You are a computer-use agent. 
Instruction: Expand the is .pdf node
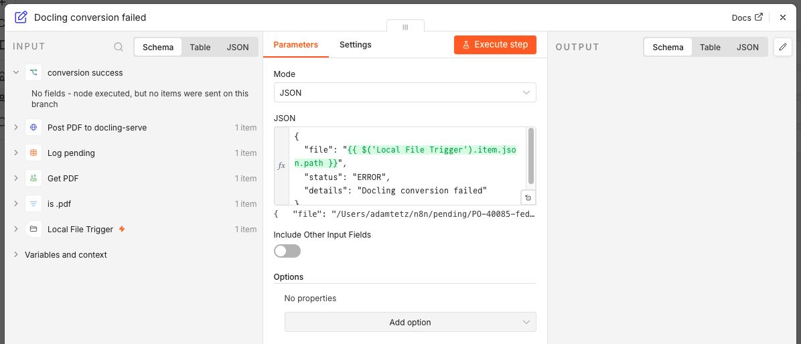point(16,203)
